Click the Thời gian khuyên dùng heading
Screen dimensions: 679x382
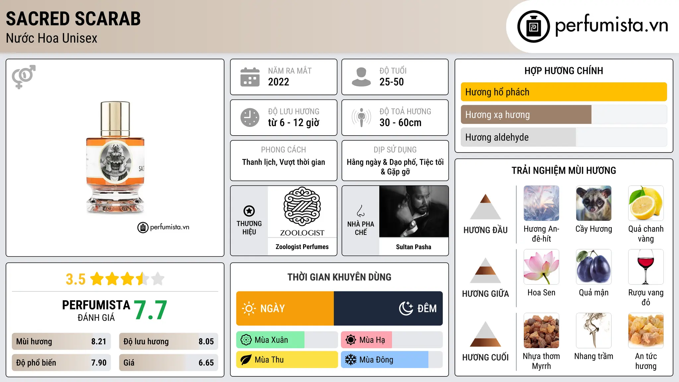[x=339, y=277]
